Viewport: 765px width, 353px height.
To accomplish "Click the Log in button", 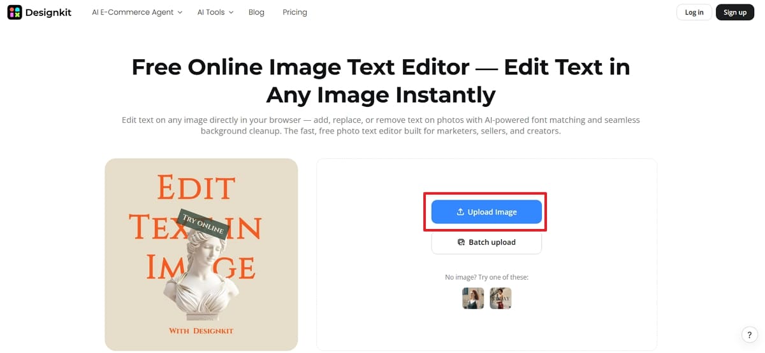I will [x=694, y=12].
